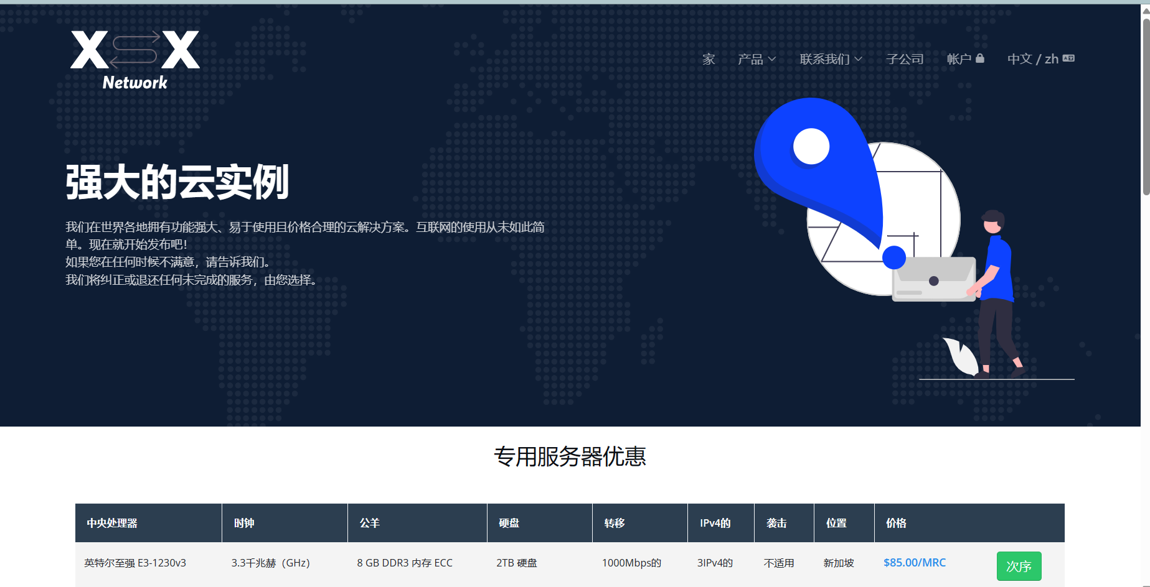Click the XX Network logo

(x=134, y=57)
